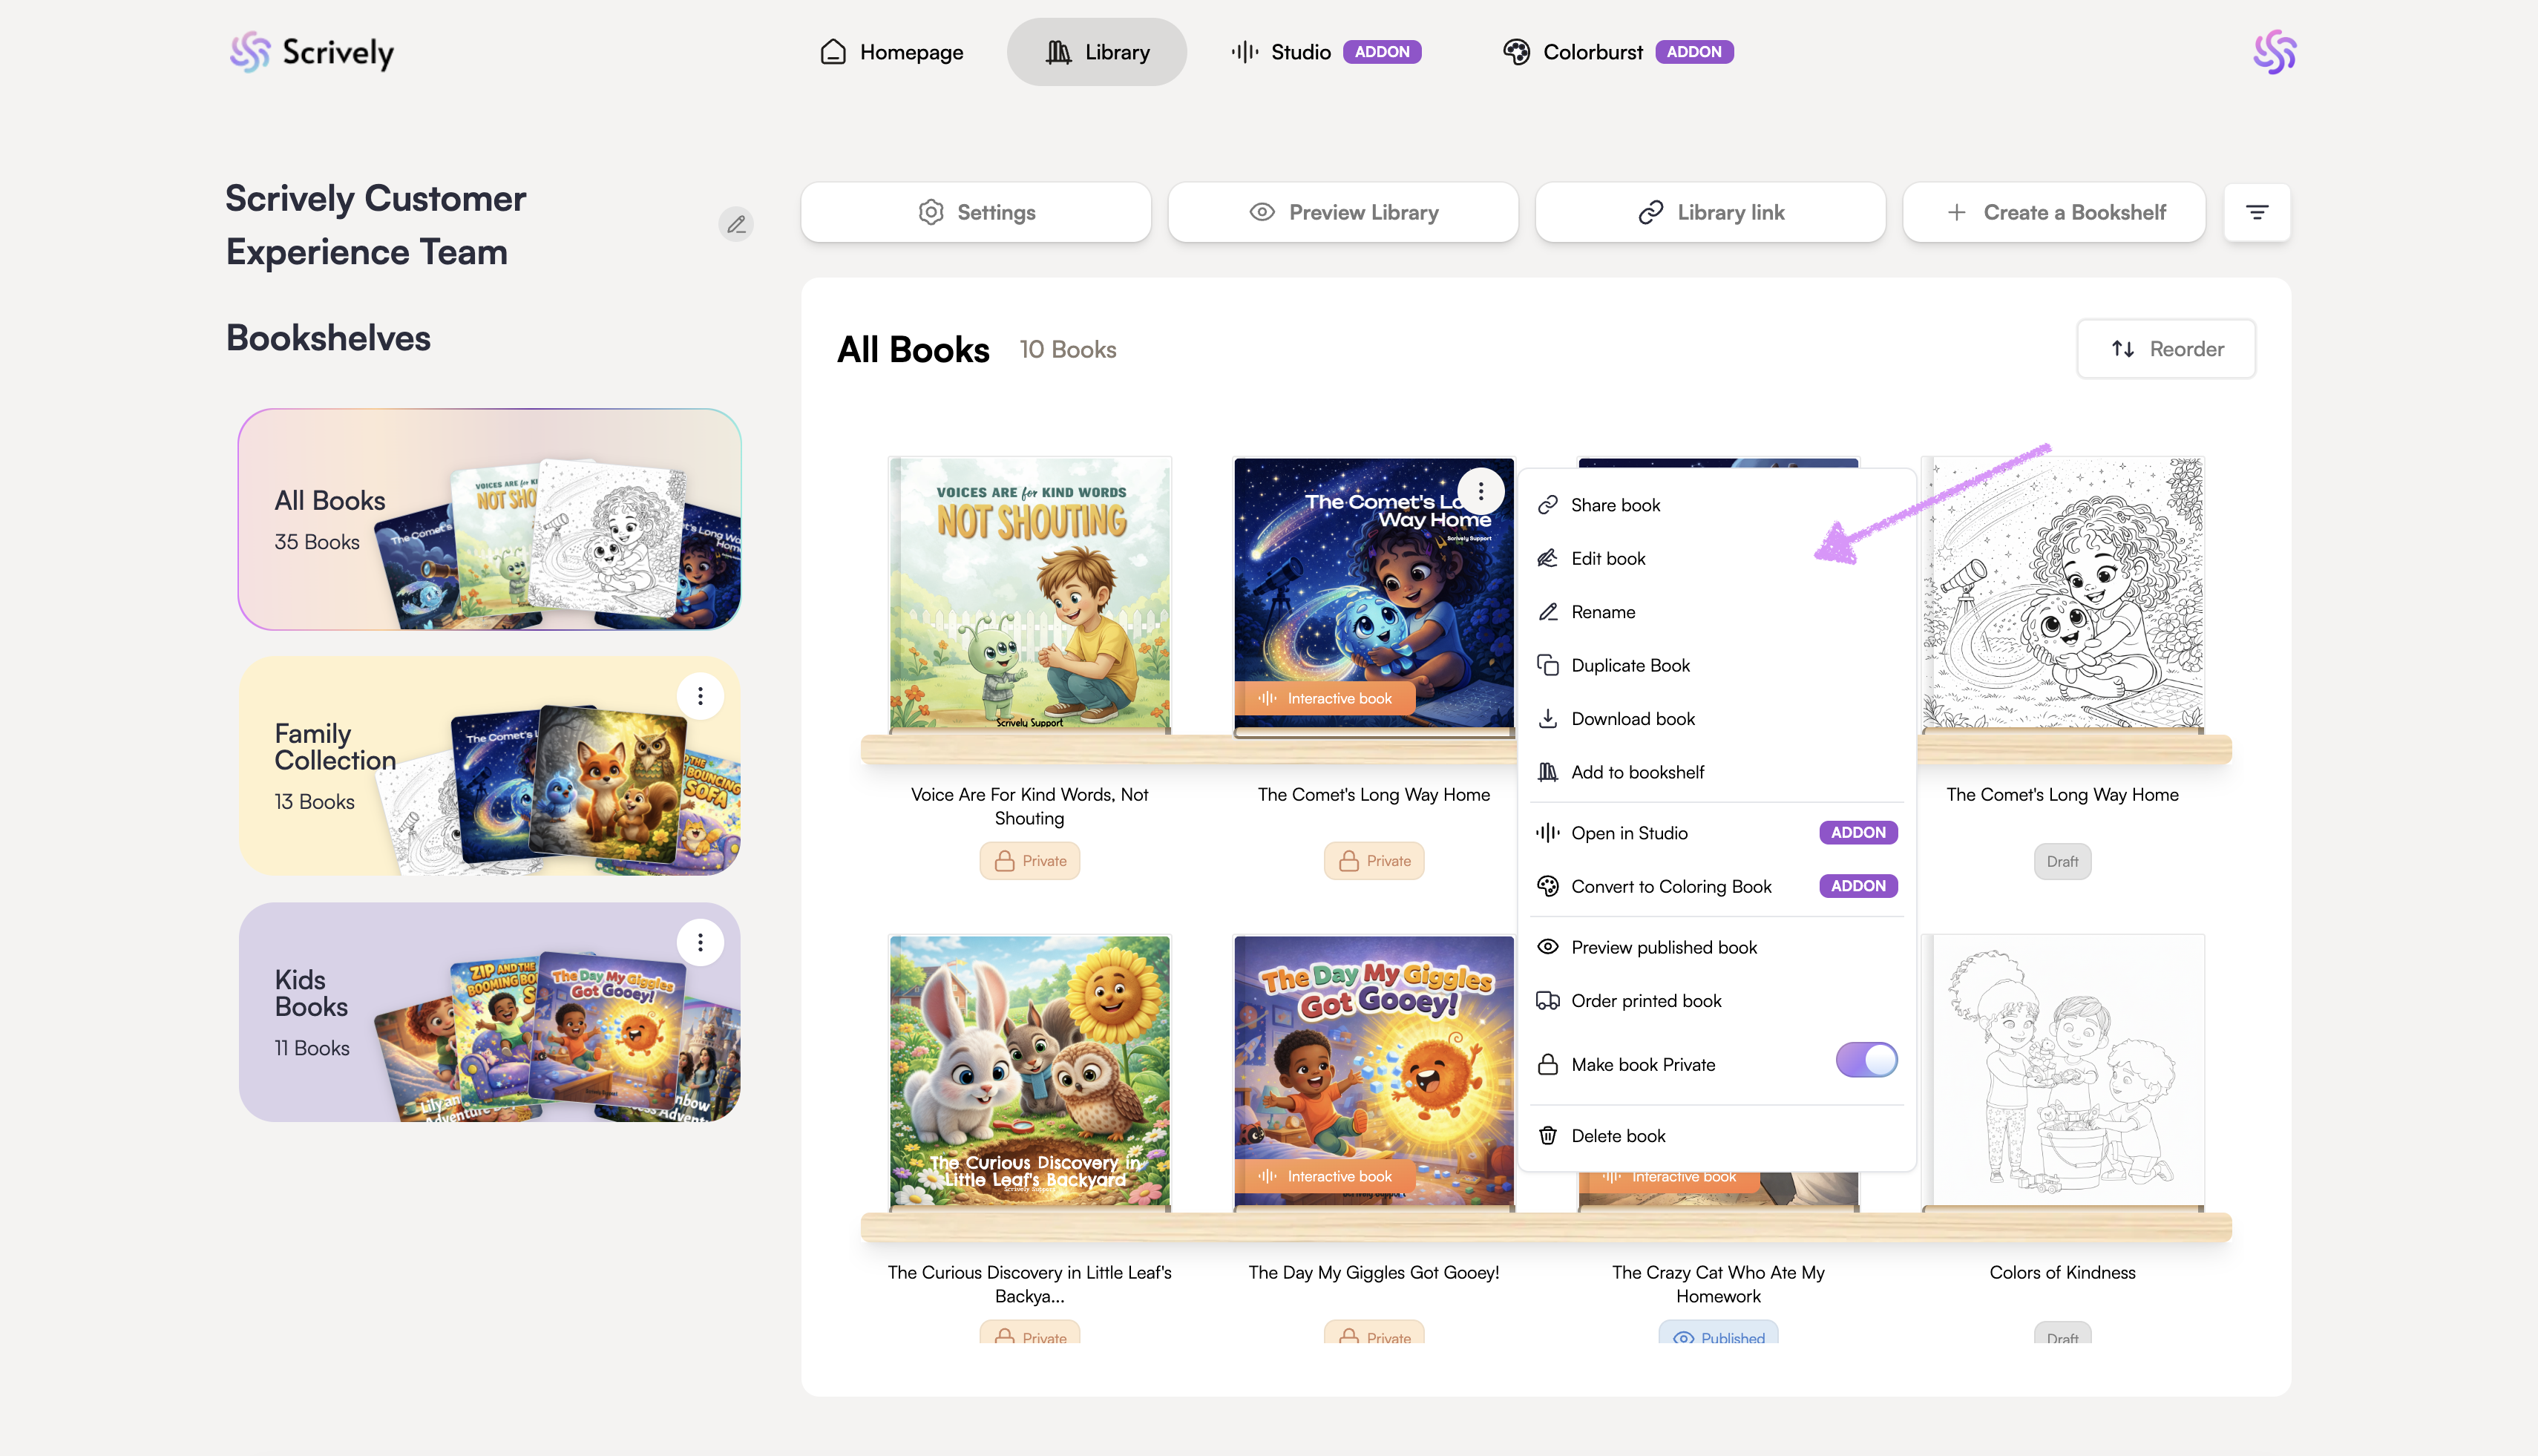Viewport: 2538px width, 1456px height.
Task: Select Delete book in the context menu
Action: 1617,1135
